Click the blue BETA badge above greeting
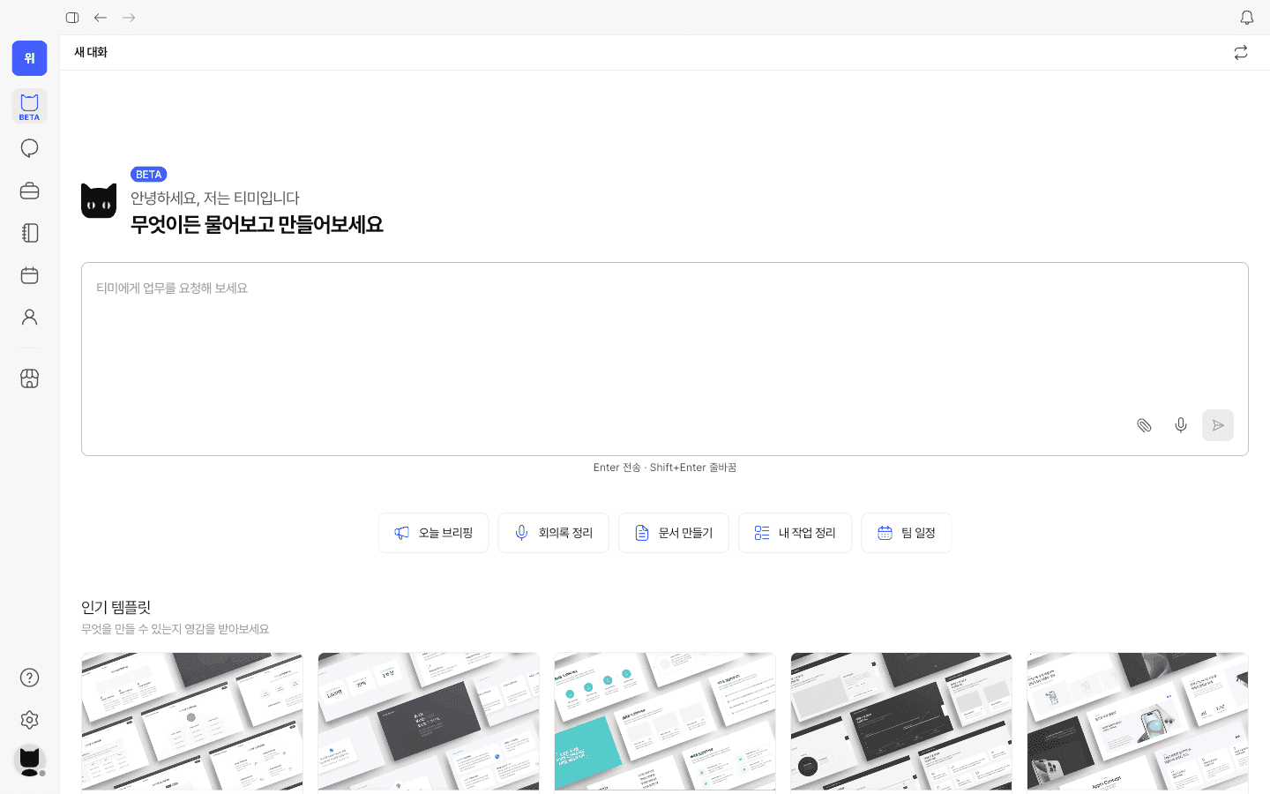Image resolution: width=1270 pixels, height=794 pixels. (148, 175)
